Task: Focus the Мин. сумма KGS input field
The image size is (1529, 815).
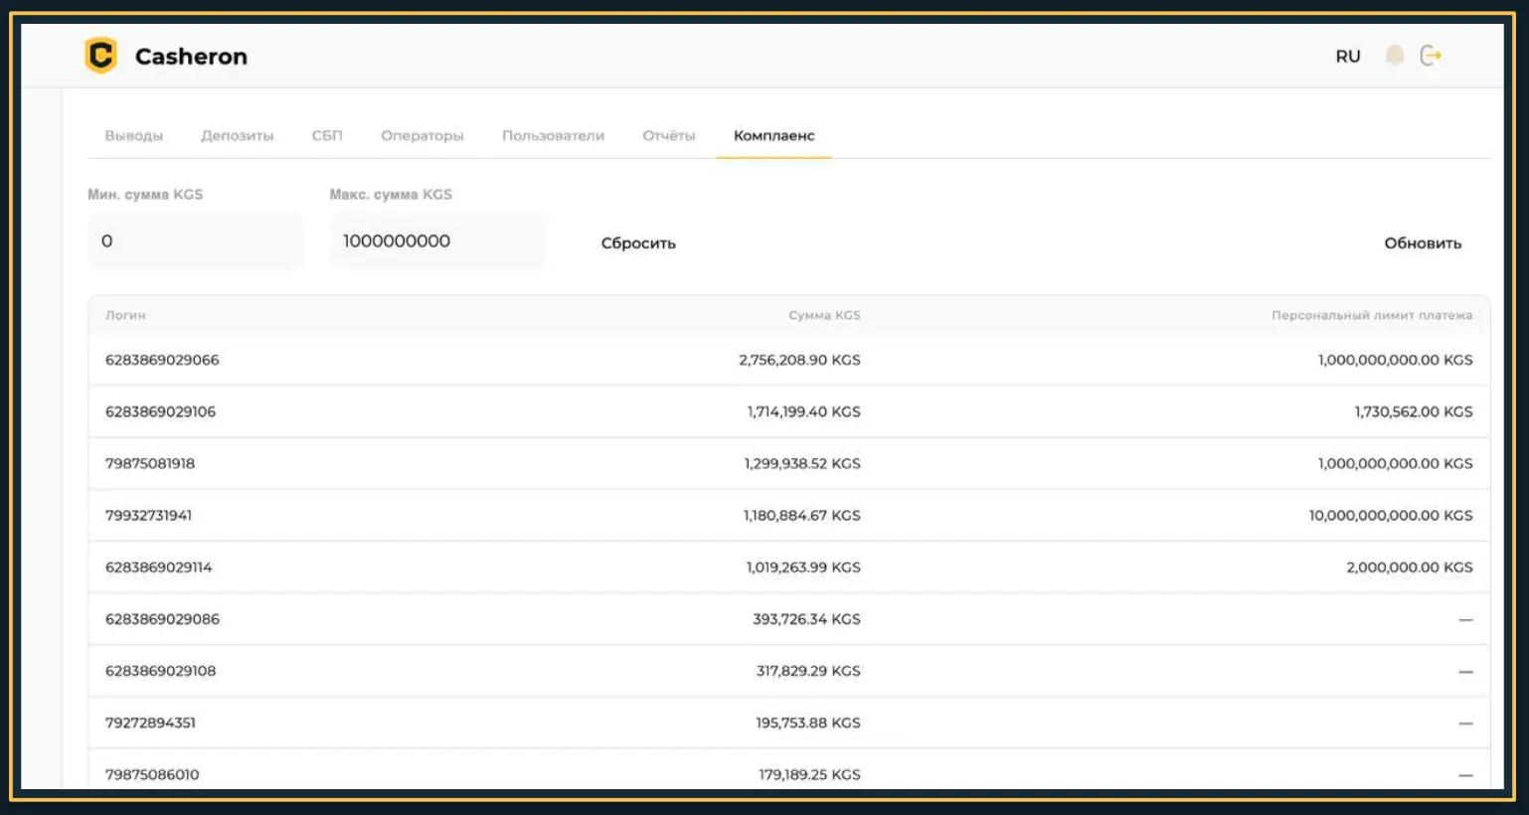Action: (x=195, y=242)
